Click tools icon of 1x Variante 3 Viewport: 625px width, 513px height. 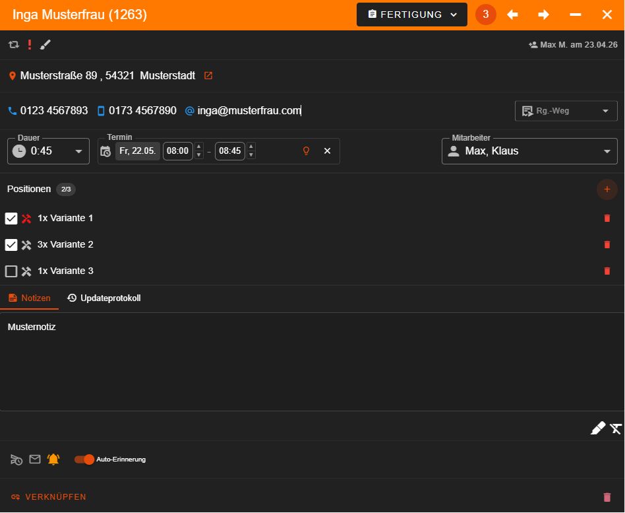[x=26, y=271]
